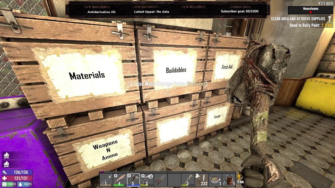Click Head to Rally Point text
Screen dimensions: 335x188
tap(305, 25)
